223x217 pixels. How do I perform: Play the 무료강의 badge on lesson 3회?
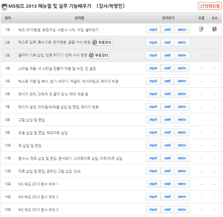[99, 55]
